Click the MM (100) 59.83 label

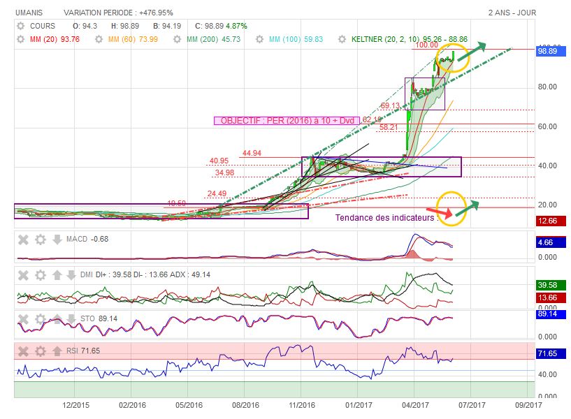(x=296, y=39)
